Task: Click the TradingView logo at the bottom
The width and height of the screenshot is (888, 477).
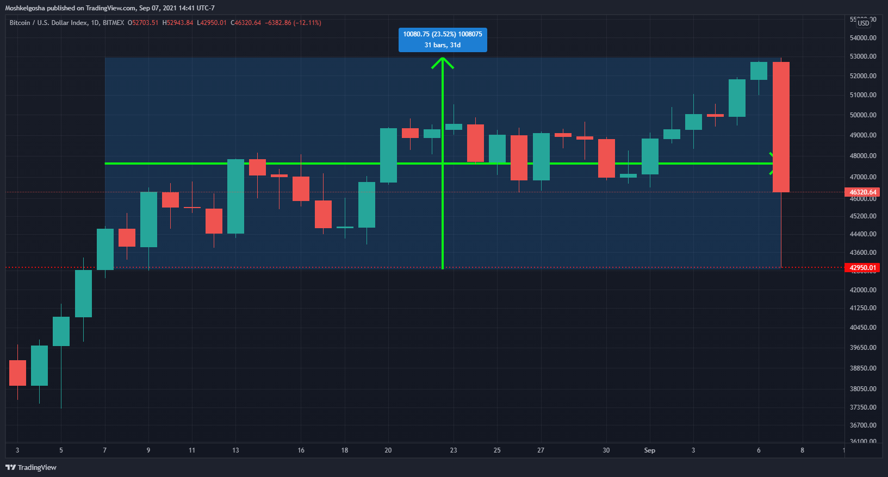Action: click(31, 467)
